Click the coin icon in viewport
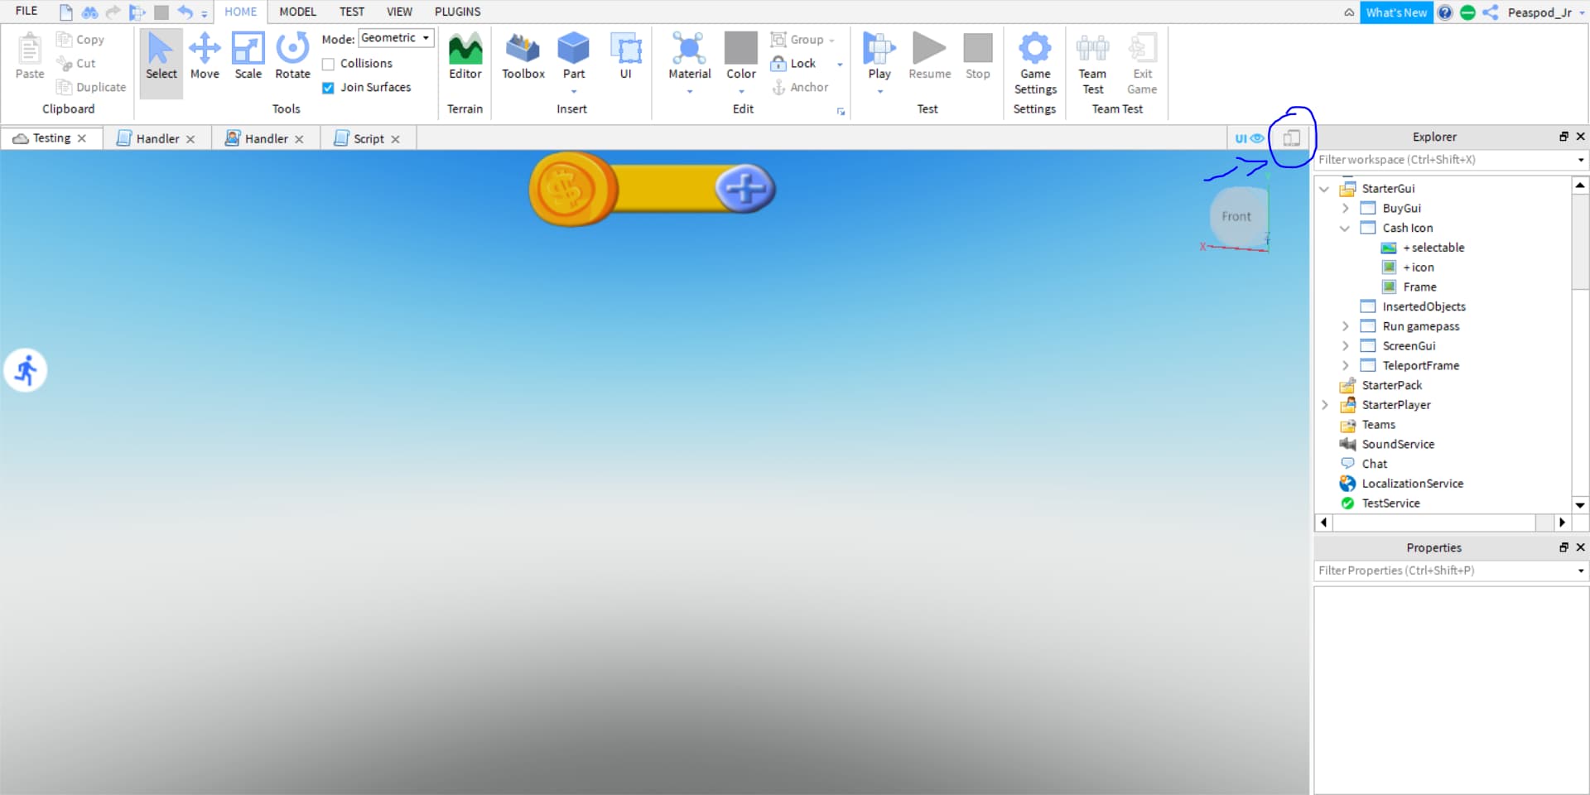Screen dimensions: 1590x795 571,189
